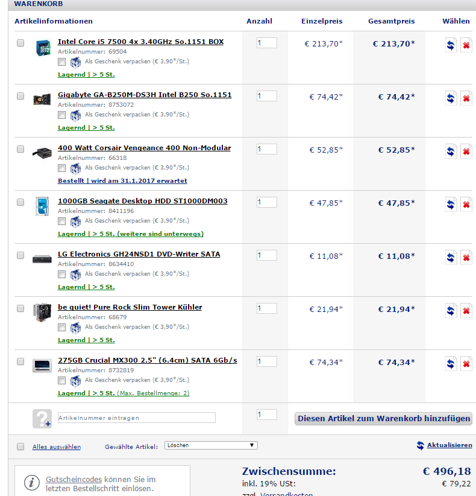Update the LG DVD-Writer row

pos(451,258)
